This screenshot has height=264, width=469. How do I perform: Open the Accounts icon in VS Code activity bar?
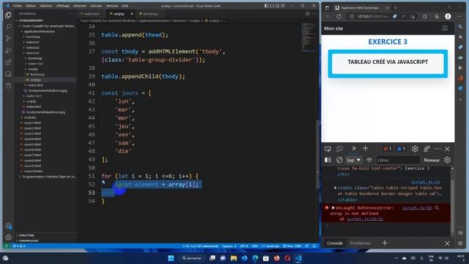(8, 226)
